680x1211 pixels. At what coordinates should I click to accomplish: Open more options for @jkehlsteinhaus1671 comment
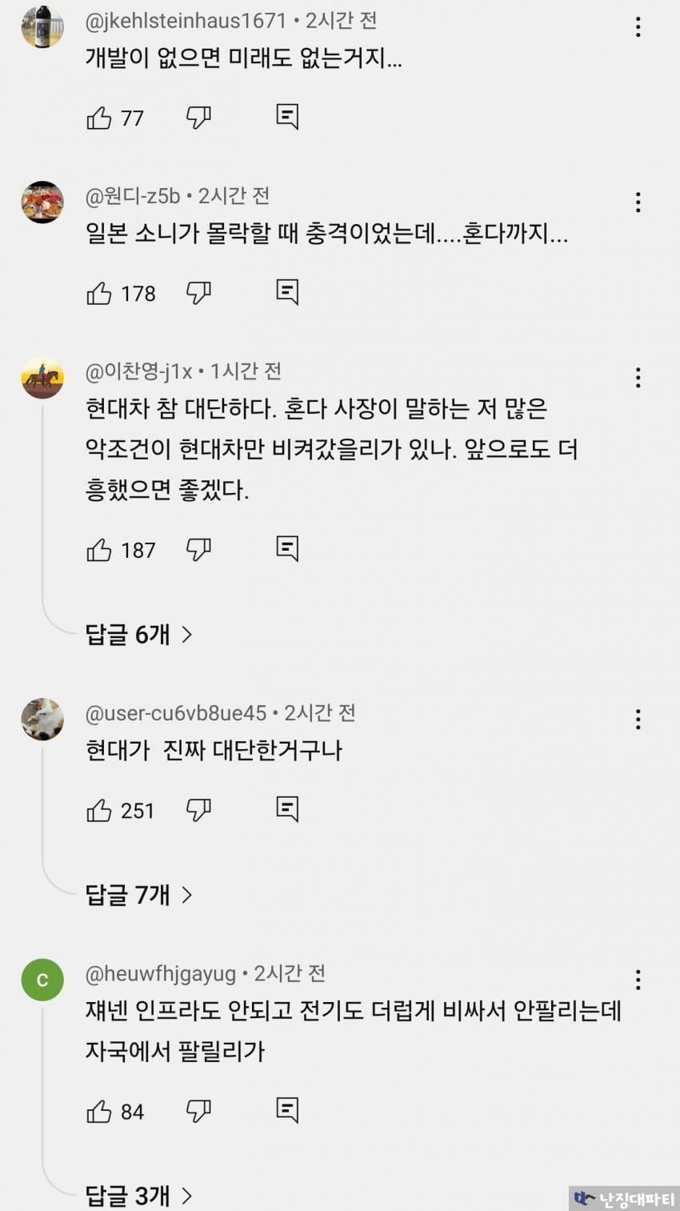pos(638,27)
